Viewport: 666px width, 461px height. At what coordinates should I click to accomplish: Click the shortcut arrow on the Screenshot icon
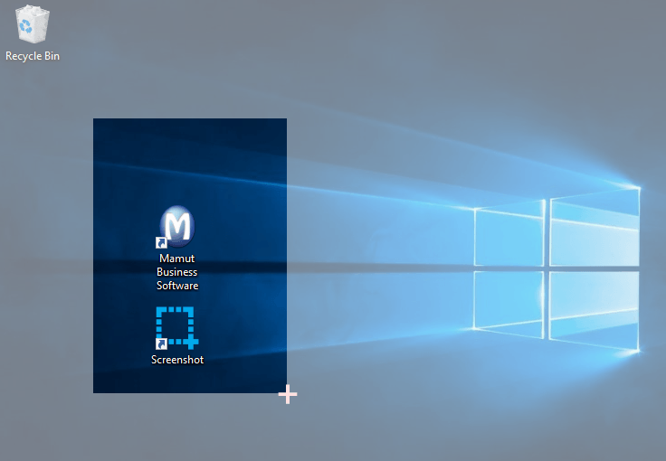click(x=161, y=343)
